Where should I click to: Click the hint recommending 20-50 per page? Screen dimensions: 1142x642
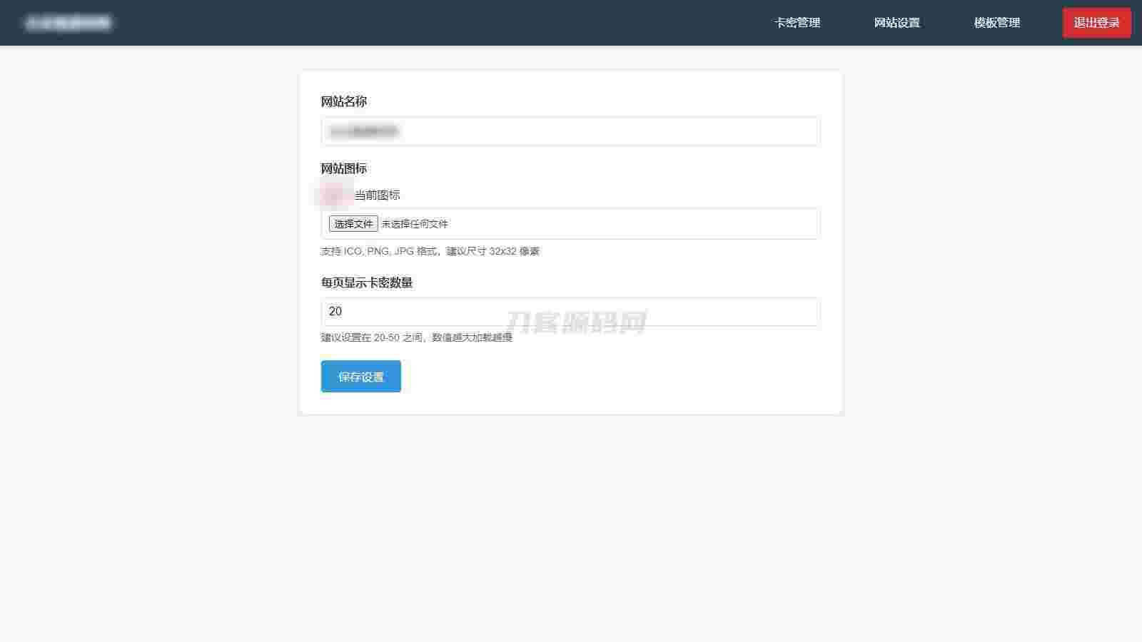pyautogui.click(x=417, y=337)
